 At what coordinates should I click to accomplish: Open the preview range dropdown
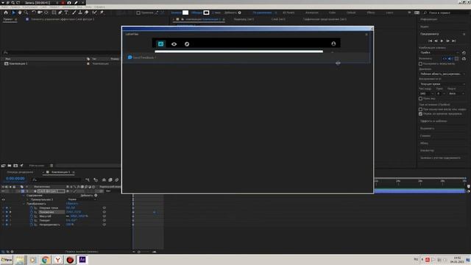point(443,74)
